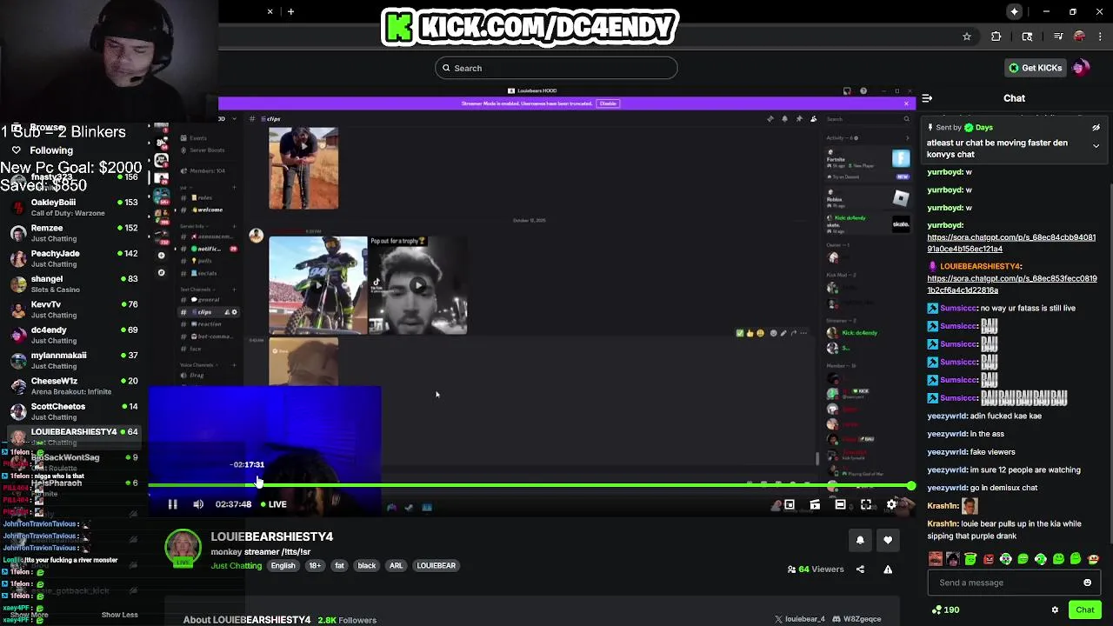The width and height of the screenshot is (1113, 626).
Task: Open the Following section in sidebar
Action: point(50,150)
